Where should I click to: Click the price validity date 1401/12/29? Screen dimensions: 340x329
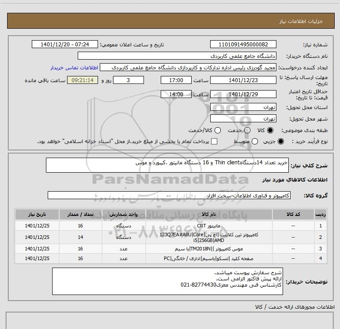(x=243, y=94)
